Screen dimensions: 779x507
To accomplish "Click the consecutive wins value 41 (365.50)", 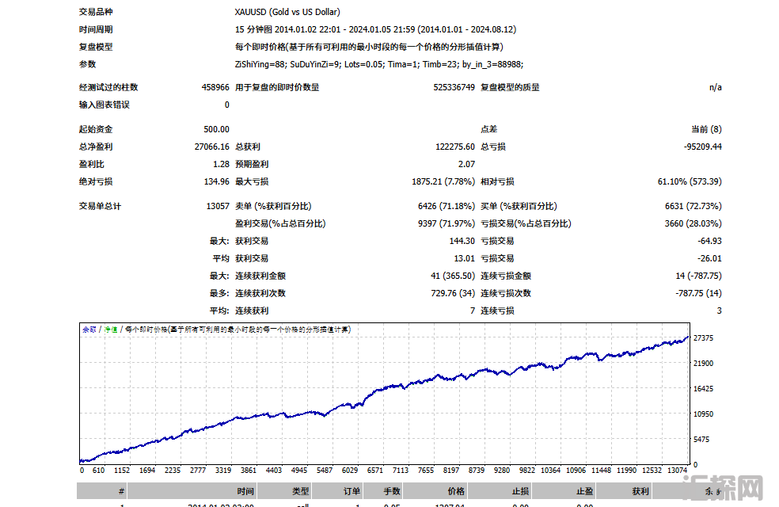I will (453, 276).
